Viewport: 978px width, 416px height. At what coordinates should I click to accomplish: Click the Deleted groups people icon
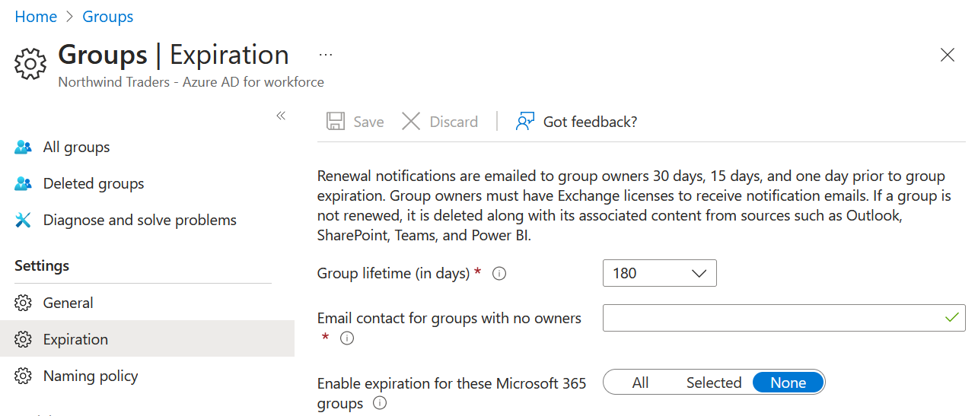(x=24, y=184)
